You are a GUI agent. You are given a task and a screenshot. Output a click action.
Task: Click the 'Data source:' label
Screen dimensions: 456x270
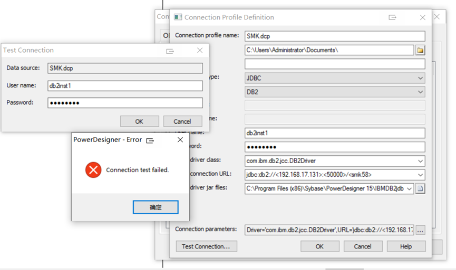click(x=23, y=68)
